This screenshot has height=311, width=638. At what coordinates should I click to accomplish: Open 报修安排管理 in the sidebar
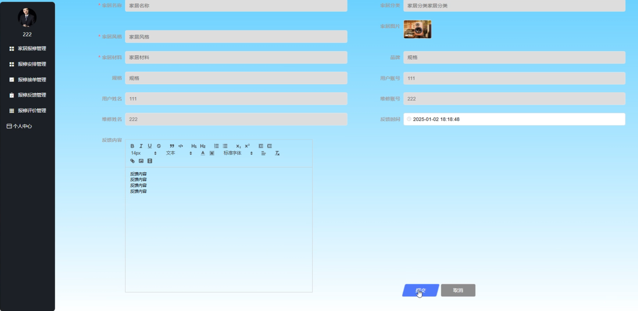pyautogui.click(x=27, y=64)
